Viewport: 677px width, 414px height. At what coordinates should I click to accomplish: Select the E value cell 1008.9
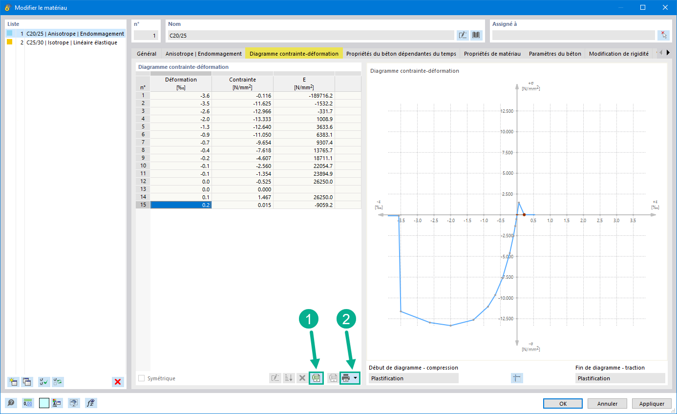pyautogui.click(x=304, y=119)
